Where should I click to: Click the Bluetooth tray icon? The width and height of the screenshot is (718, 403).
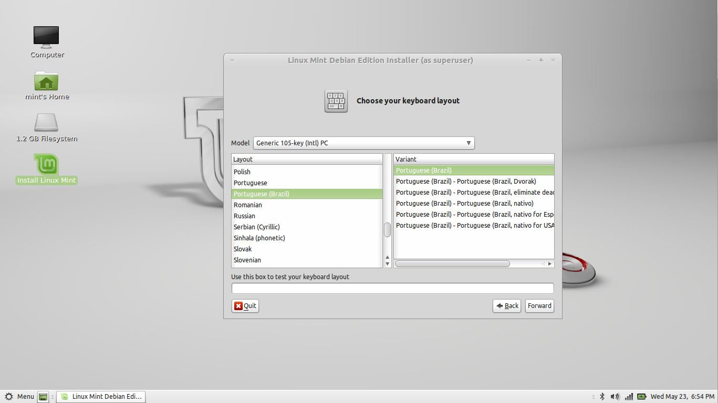point(602,397)
